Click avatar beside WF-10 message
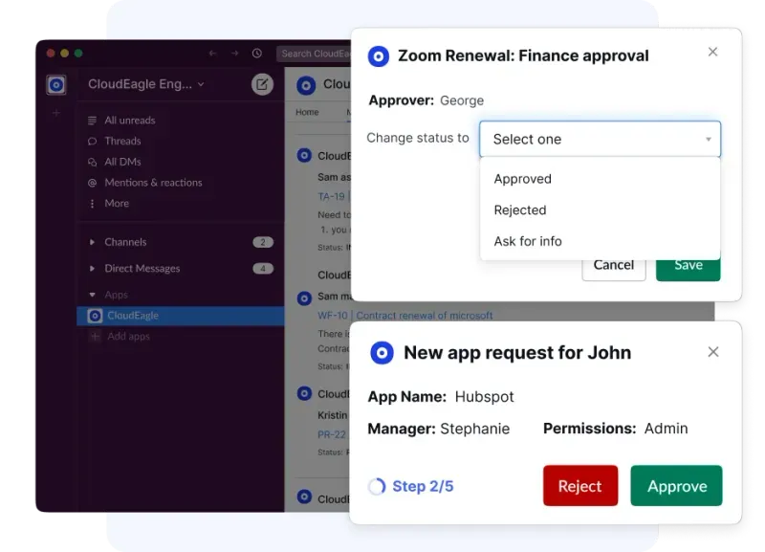Screen dimensions: 765x552 (x=304, y=298)
